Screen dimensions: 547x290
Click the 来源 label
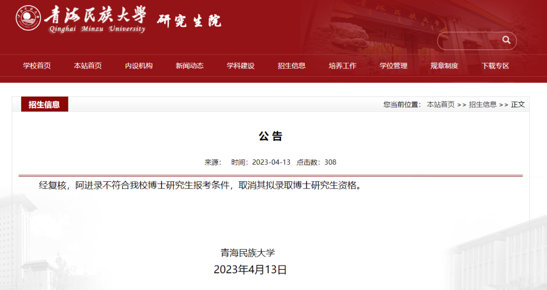click(x=213, y=162)
